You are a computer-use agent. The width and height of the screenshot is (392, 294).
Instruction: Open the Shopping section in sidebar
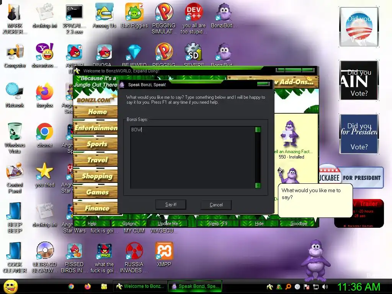(95, 176)
